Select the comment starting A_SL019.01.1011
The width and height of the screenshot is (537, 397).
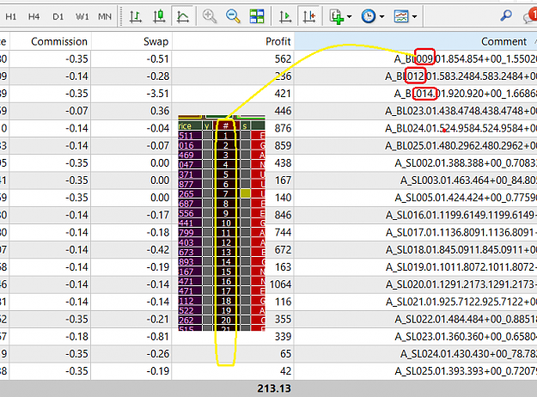[461, 267]
